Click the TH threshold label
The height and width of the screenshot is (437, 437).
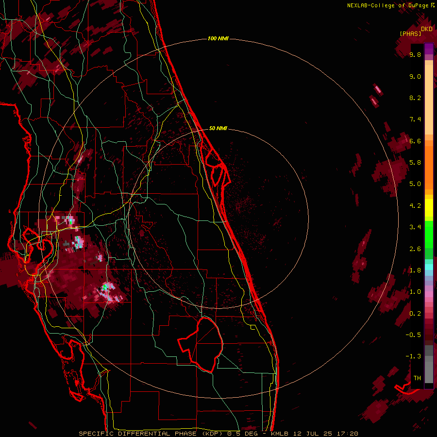(x=417, y=378)
